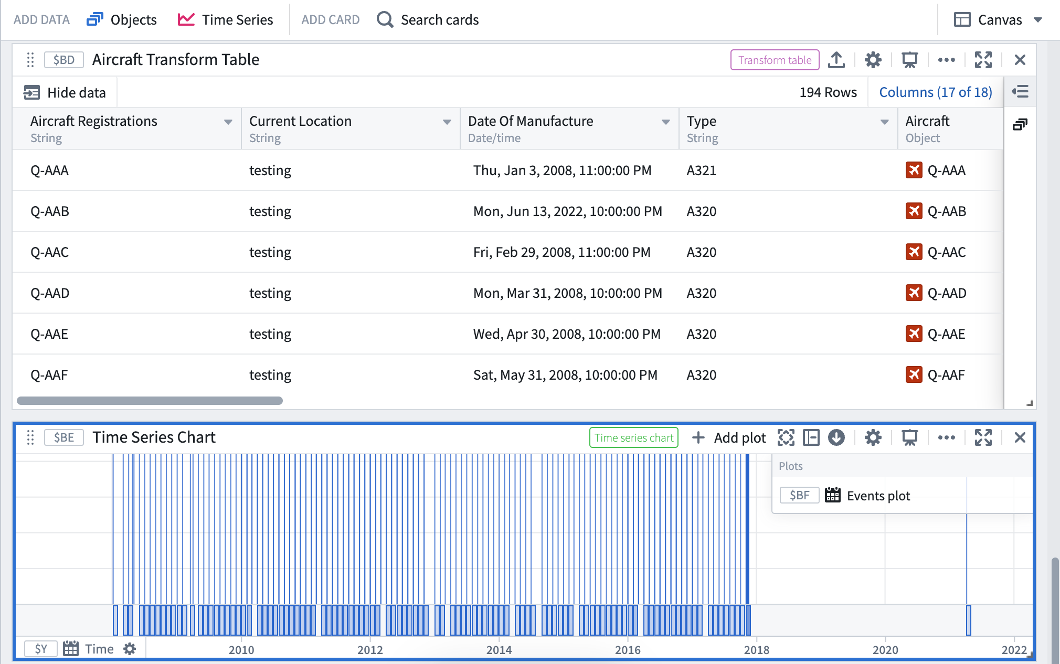The height and width of the screenshot is (664, 1060).
Task: Click the $BD variable tag
Action: coord(64,60)
